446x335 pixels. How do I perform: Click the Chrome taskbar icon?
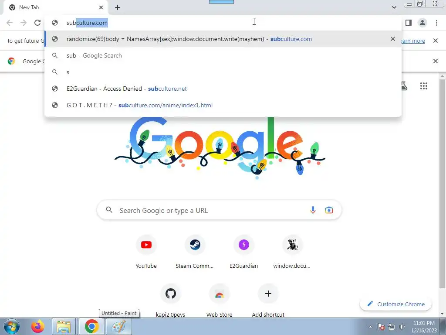pyautogui.click(x=91, y=326)
